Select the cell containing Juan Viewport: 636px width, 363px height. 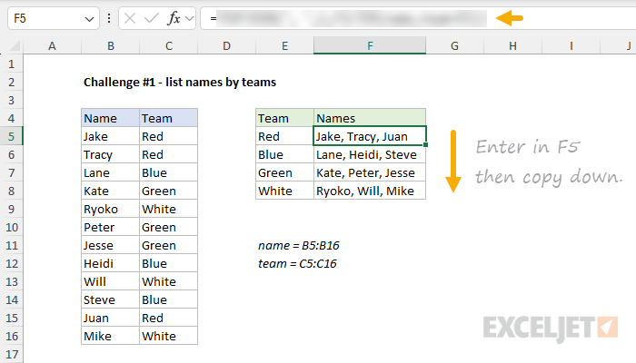(110, 318)
